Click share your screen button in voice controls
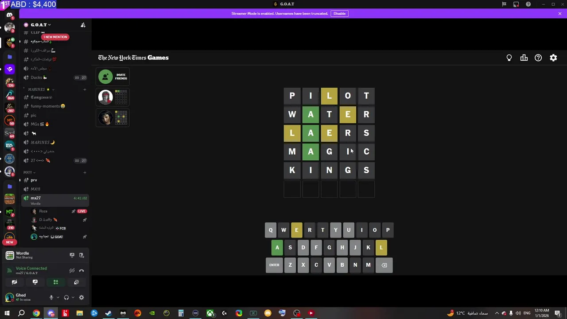 [35, 282]
